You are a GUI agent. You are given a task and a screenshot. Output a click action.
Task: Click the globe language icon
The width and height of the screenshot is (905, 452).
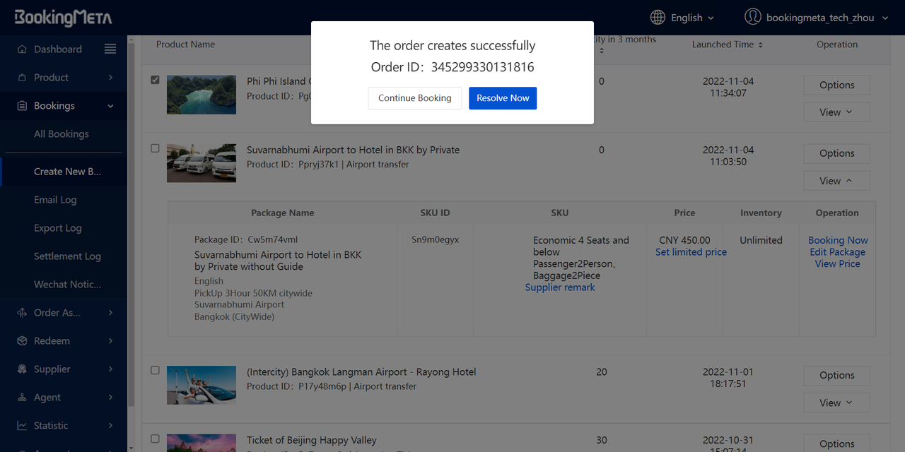pos(658,18)
